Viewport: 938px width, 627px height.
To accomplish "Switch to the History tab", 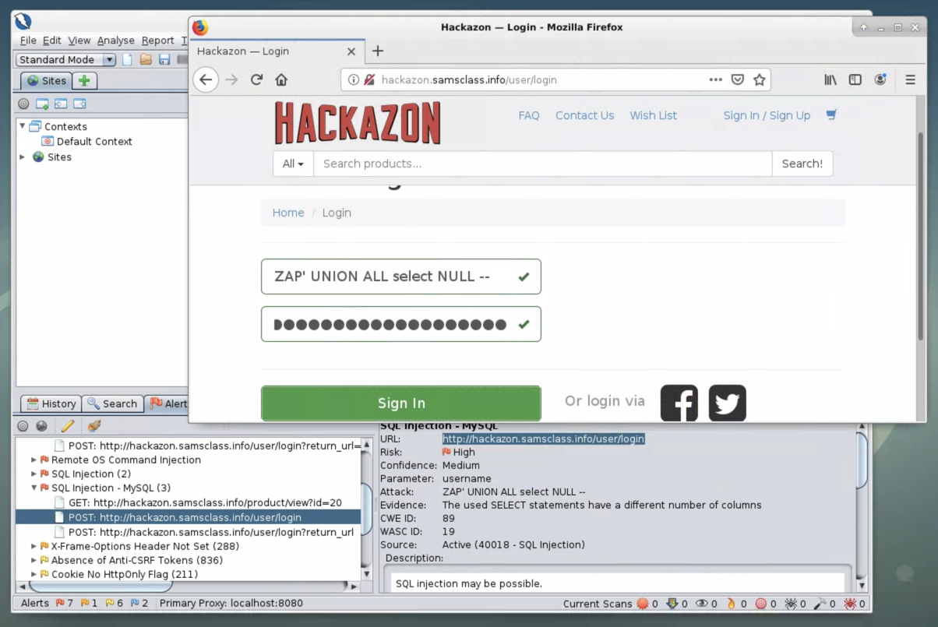I will coord(51,403).
